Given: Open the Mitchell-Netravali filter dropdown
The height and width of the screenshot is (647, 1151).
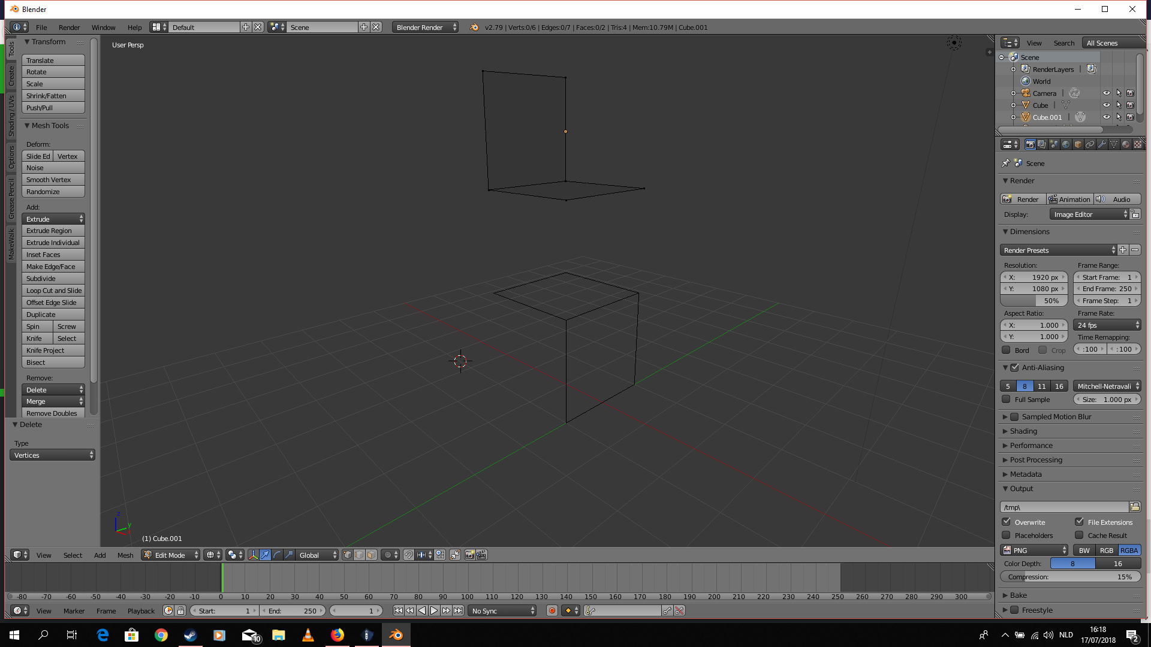Looking at the screenshot, I should click(1107, 386).
